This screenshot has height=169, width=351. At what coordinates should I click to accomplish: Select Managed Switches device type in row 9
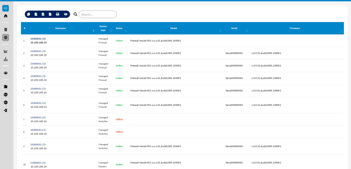pos(103,146)
